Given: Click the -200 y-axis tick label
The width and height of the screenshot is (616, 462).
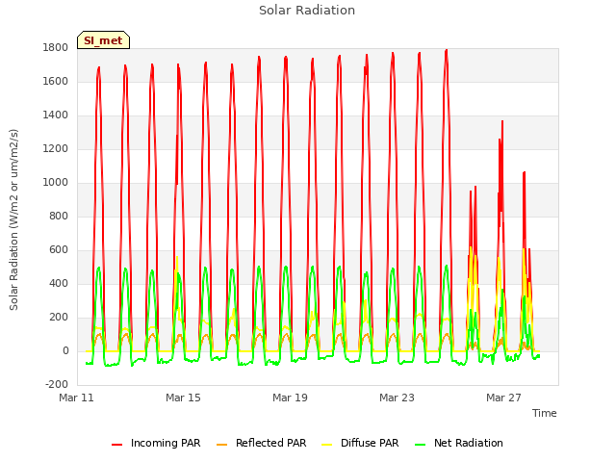Looking at the screenshot, I should (x=57, y=385).
